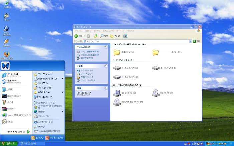Open the お気に入り(A) menu in menu bar
This screenshot has height=146, width=234.
108,31
